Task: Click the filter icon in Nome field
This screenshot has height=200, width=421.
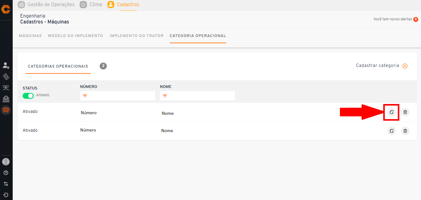Action: pos(165,96)
